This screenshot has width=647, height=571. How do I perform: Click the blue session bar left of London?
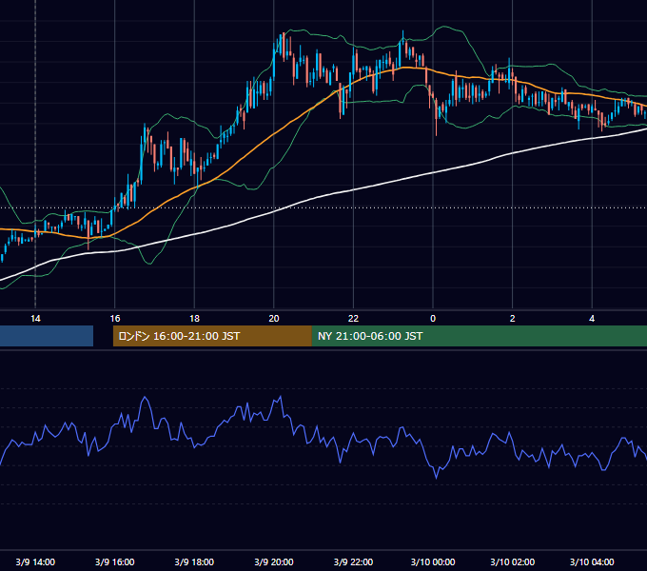point(47,336)
